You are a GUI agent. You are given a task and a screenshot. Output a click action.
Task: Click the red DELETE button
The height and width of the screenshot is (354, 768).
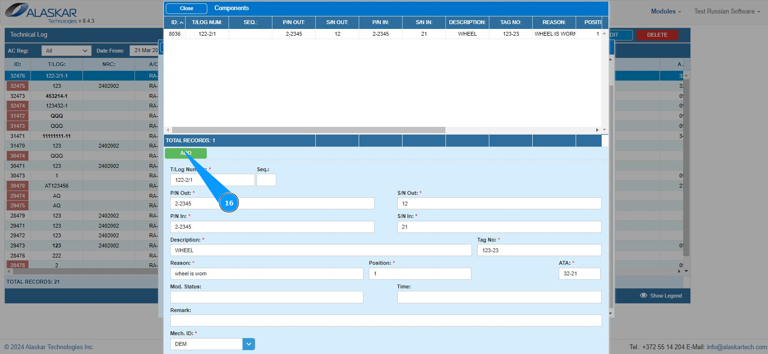(x=657, y=35)
